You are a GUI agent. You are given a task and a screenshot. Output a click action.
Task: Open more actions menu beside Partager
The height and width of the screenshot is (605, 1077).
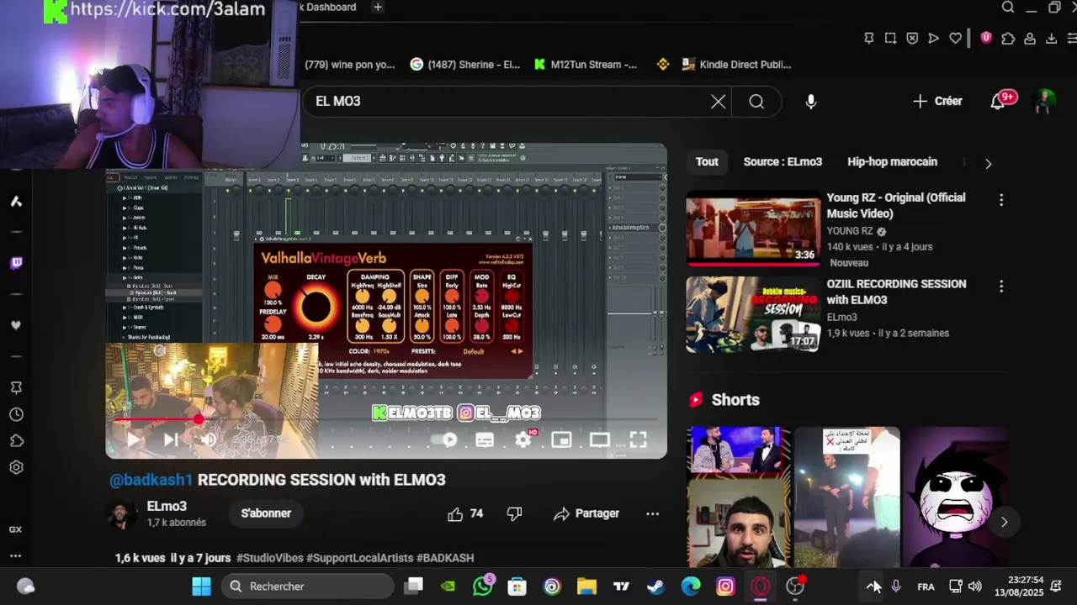pyautogui.click(x=652, y=513)
